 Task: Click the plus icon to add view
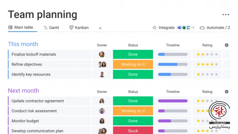pyautogui.click(x=100, y=28)
